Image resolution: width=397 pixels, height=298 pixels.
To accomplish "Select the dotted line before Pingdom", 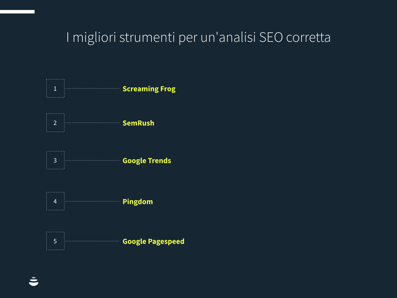I will click(x=92, y=202).
